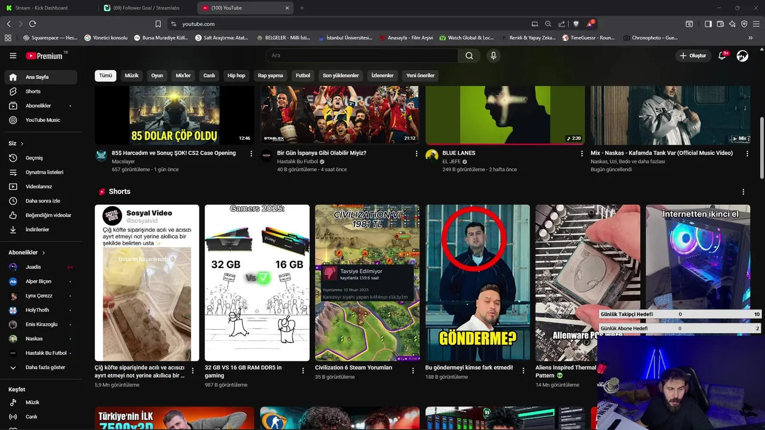Toggle the browser sidebar panel

point(708,24)
